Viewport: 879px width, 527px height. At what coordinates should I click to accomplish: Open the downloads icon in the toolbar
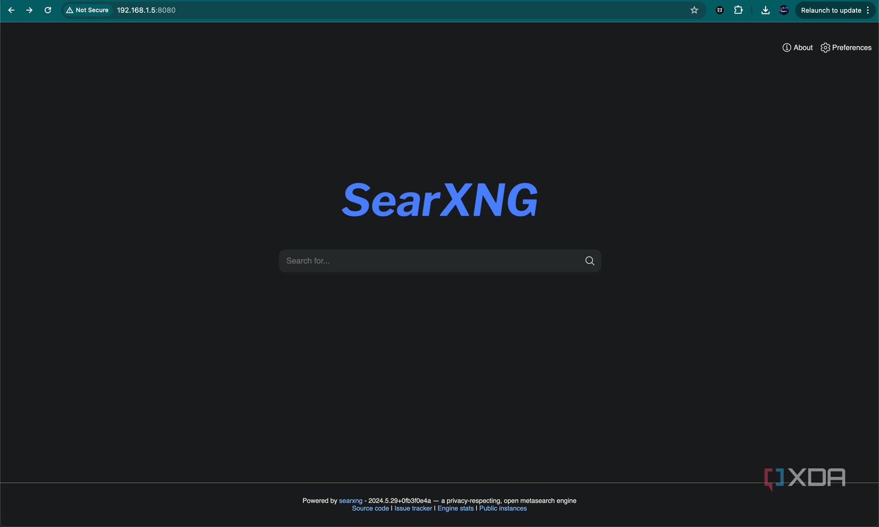coord(766,10)
